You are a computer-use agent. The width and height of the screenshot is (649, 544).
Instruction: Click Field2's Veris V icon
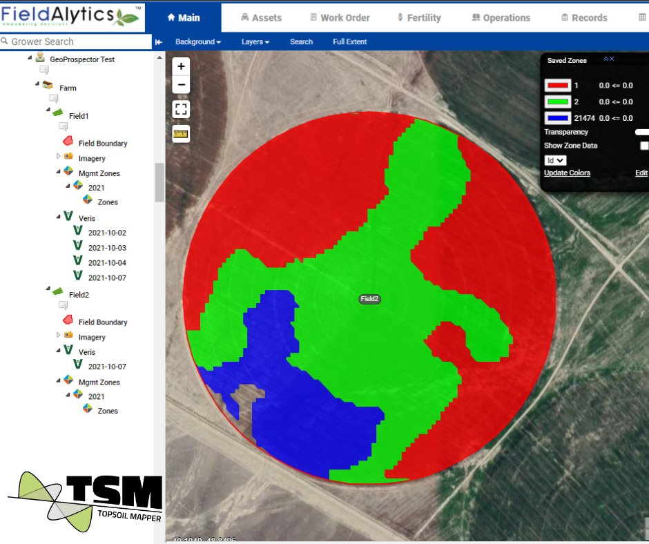(68, 349)
